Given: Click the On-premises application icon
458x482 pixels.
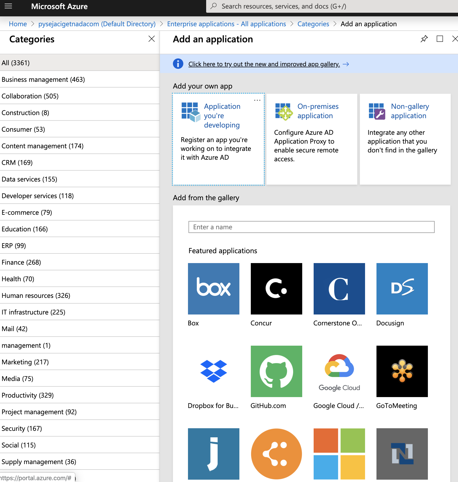Looking at the screenshot, I should click(284, 112).
